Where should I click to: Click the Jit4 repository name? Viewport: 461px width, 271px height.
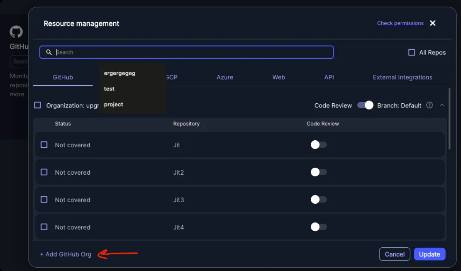[x=178, y=227]
